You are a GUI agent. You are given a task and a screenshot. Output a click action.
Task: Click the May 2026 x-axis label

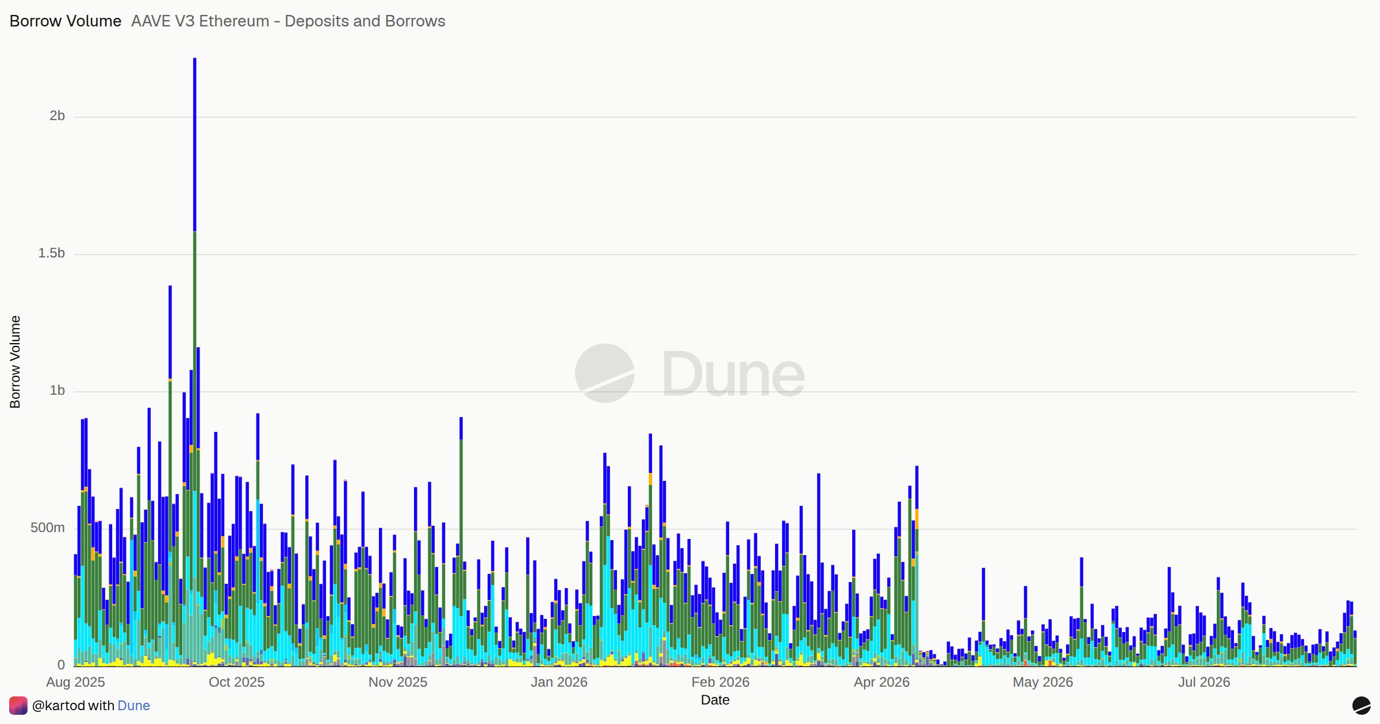[x=1042, y=682]
